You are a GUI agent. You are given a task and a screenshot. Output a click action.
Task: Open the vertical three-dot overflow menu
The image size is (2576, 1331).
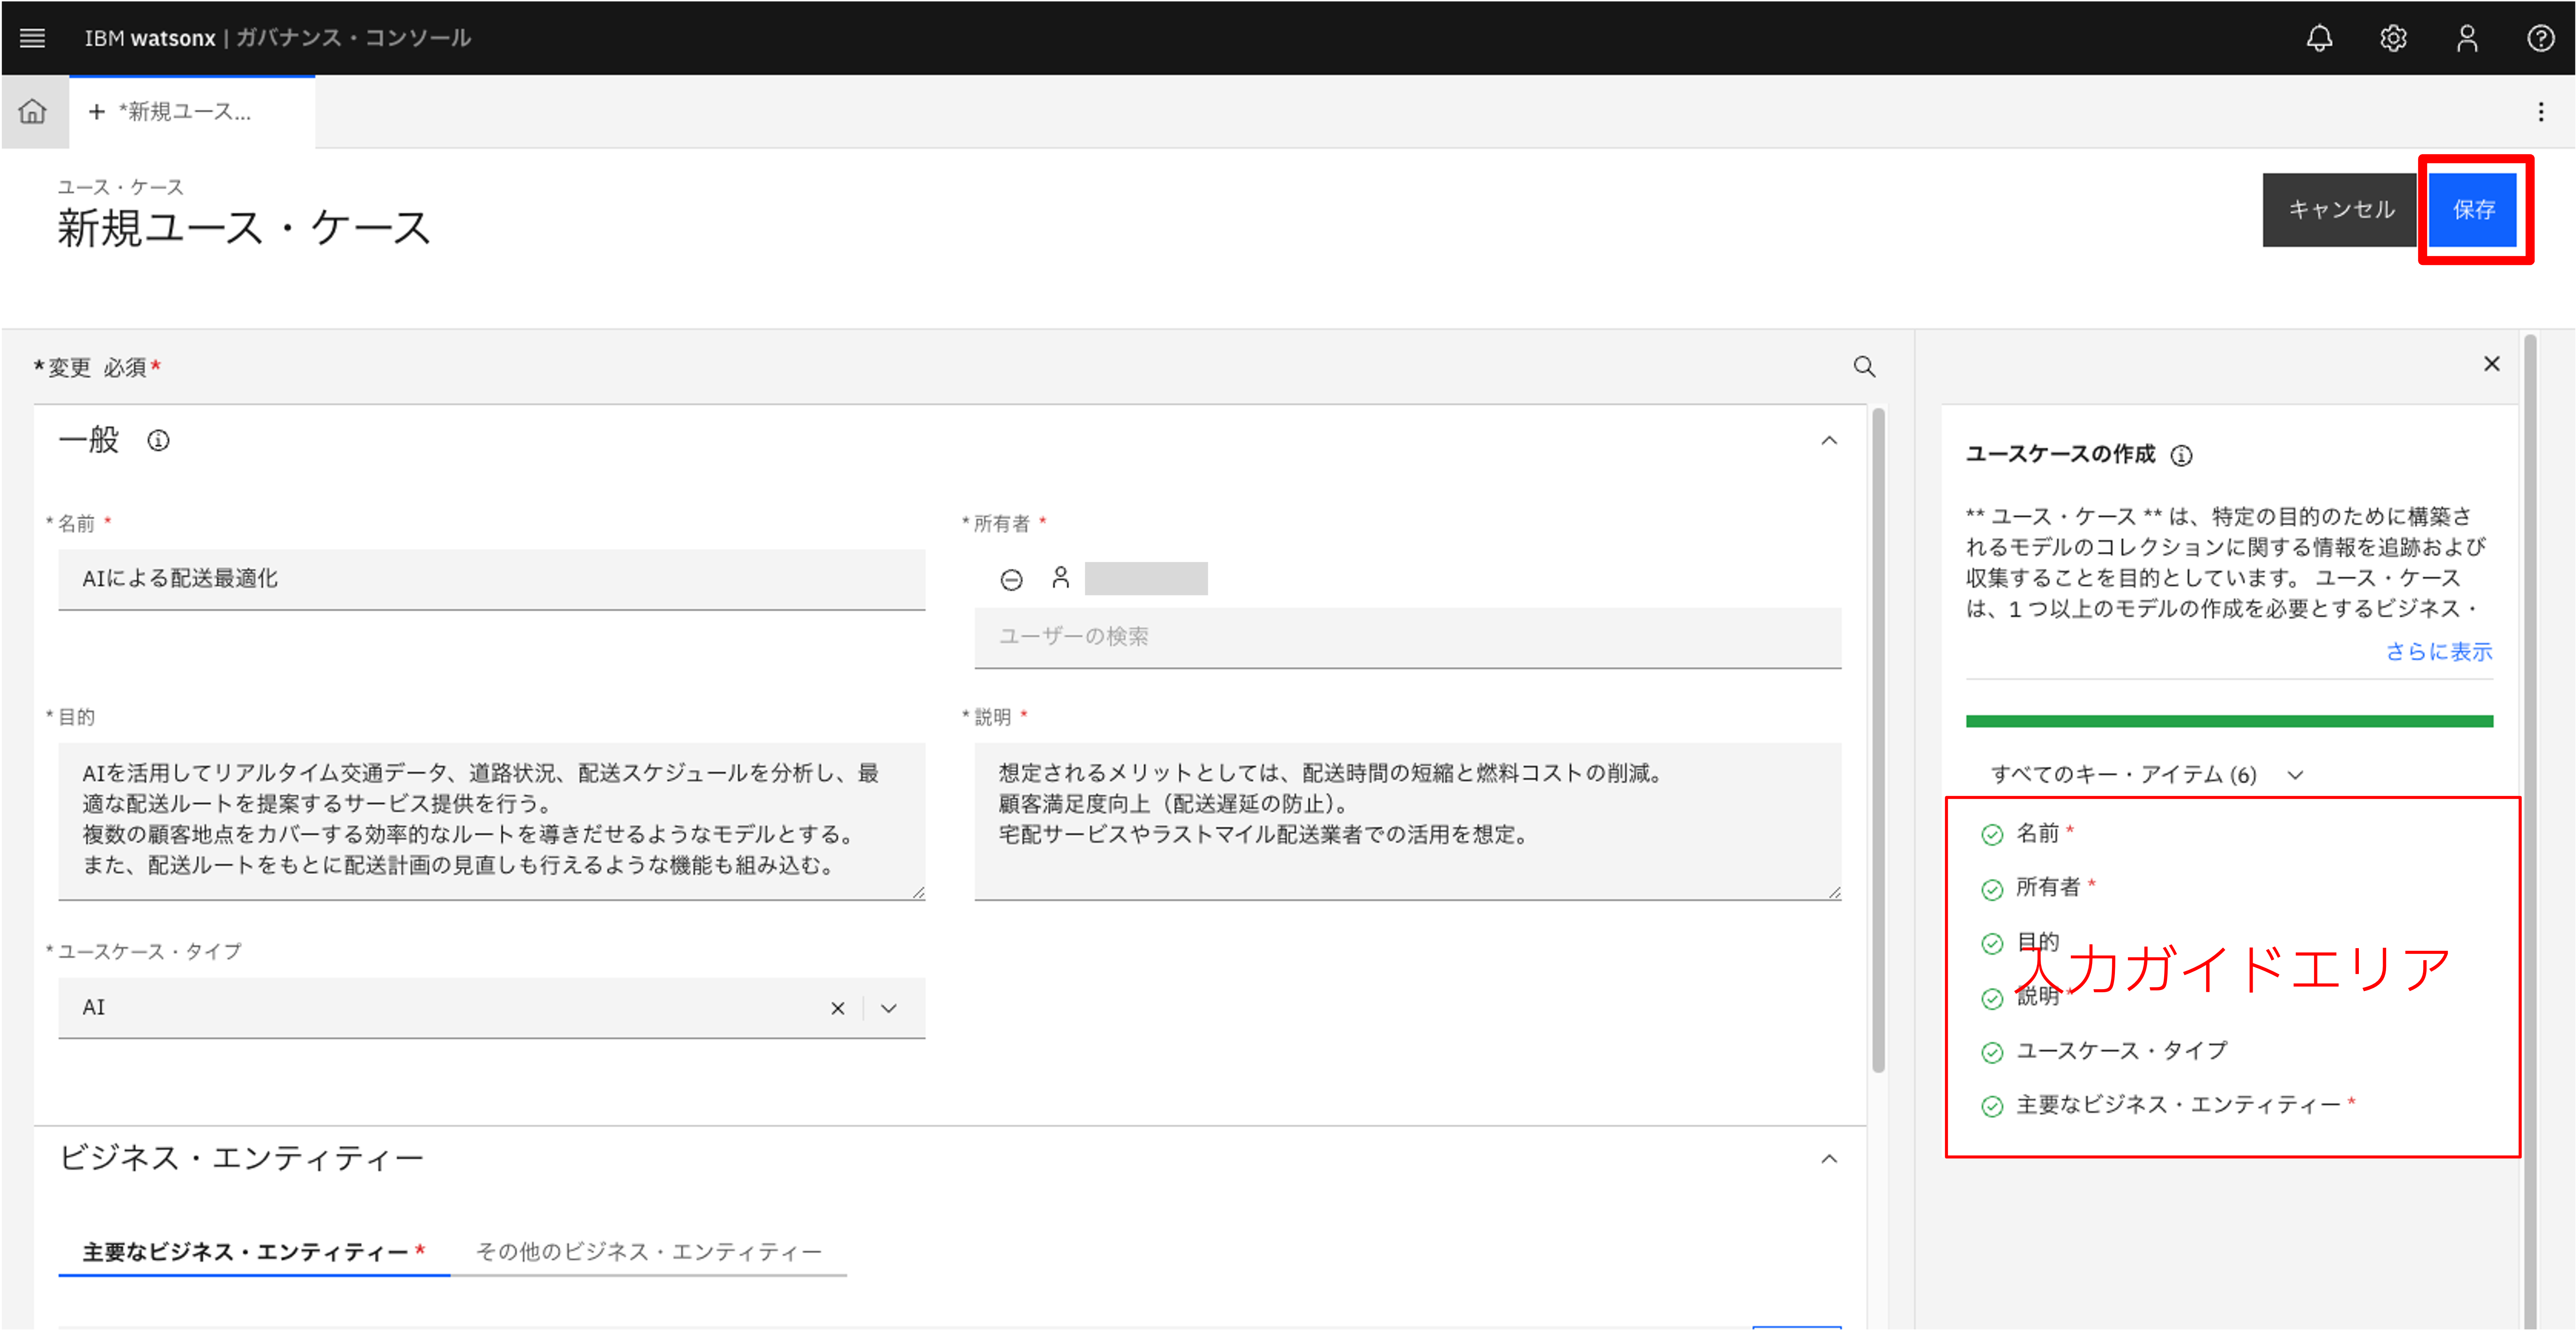[2540, 111]
